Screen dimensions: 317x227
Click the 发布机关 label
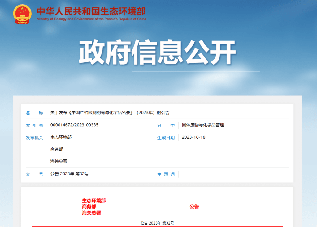34,138
